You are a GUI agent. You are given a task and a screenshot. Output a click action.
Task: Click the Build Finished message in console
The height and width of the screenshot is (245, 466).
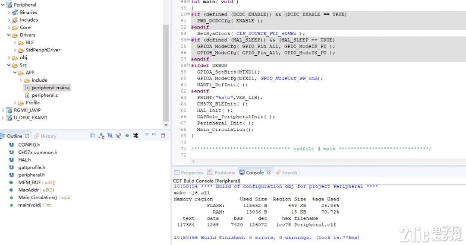[x=267, y=238]
